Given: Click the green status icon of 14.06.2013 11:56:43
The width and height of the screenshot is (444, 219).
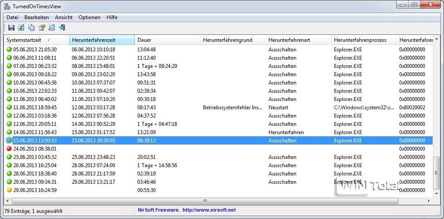Looking at the screenshot, I should click(x=9, y=132).
